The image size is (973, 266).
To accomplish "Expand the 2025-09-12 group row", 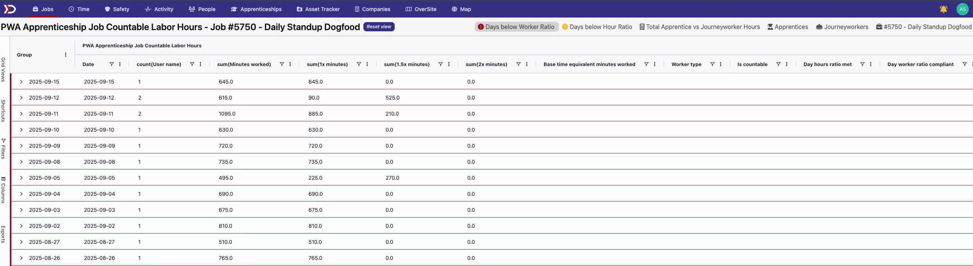I will (21, 98).
